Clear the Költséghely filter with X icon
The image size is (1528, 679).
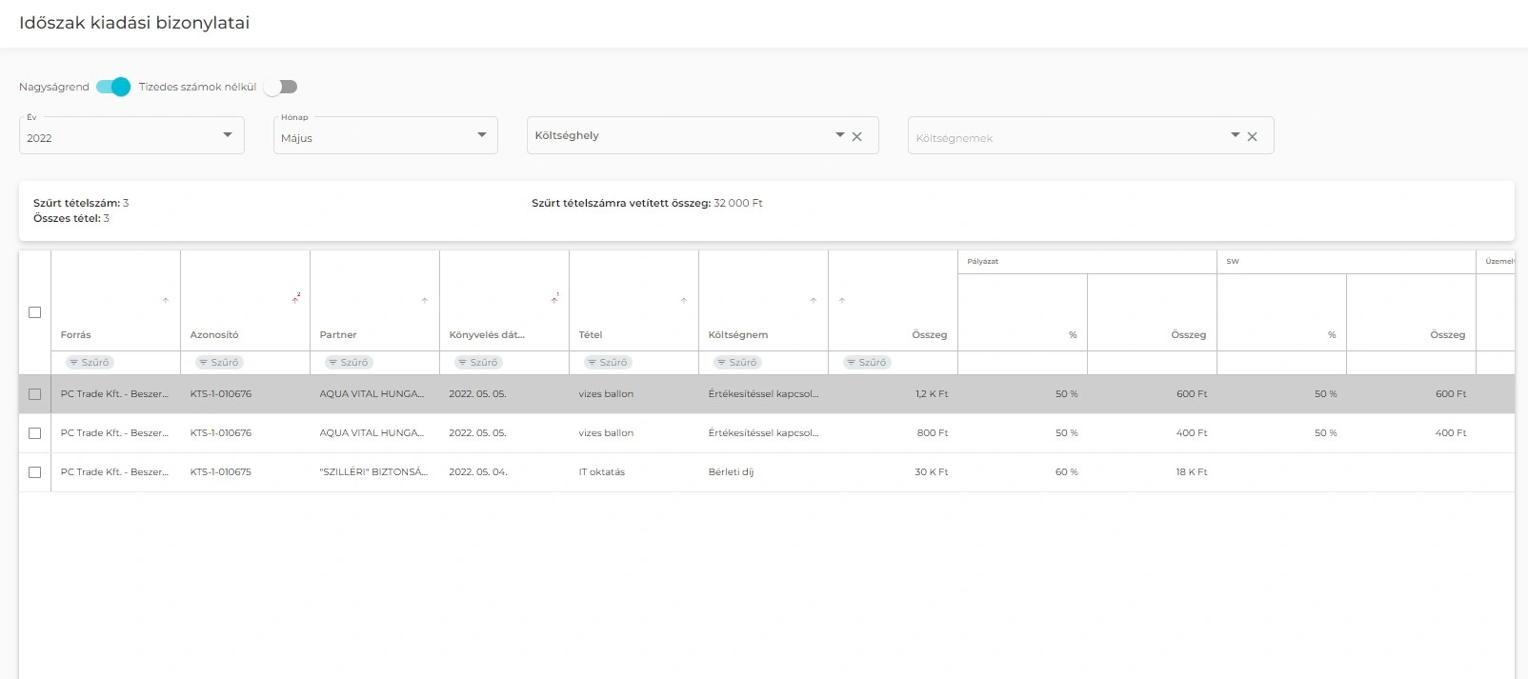click(x=857, y=136)
